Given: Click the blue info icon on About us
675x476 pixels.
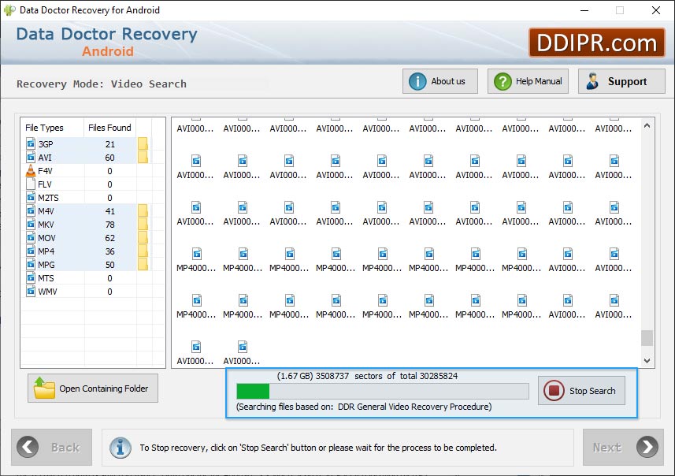Looking at the screenshot, I should [417, 81].
